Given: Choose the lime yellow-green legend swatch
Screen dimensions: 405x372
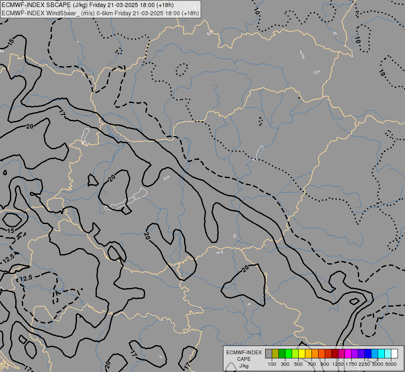Looking at the screenshot, I should tap(295, 353).
